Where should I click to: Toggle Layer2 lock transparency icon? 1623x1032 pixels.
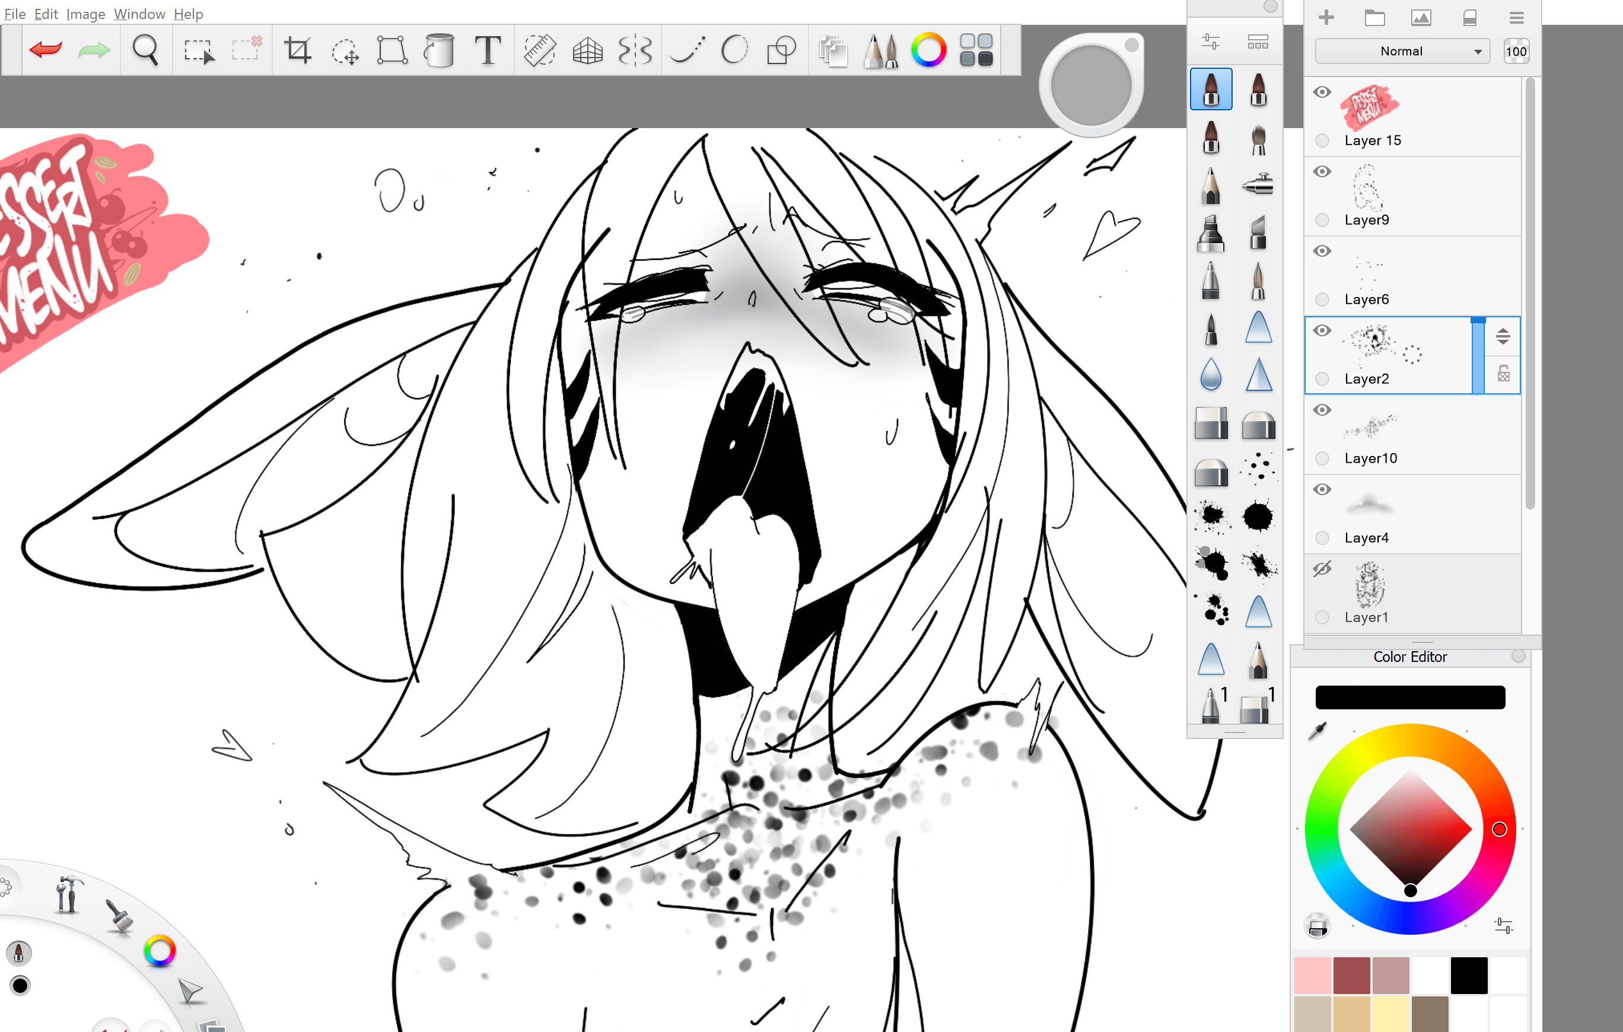tap(1503, 374)
